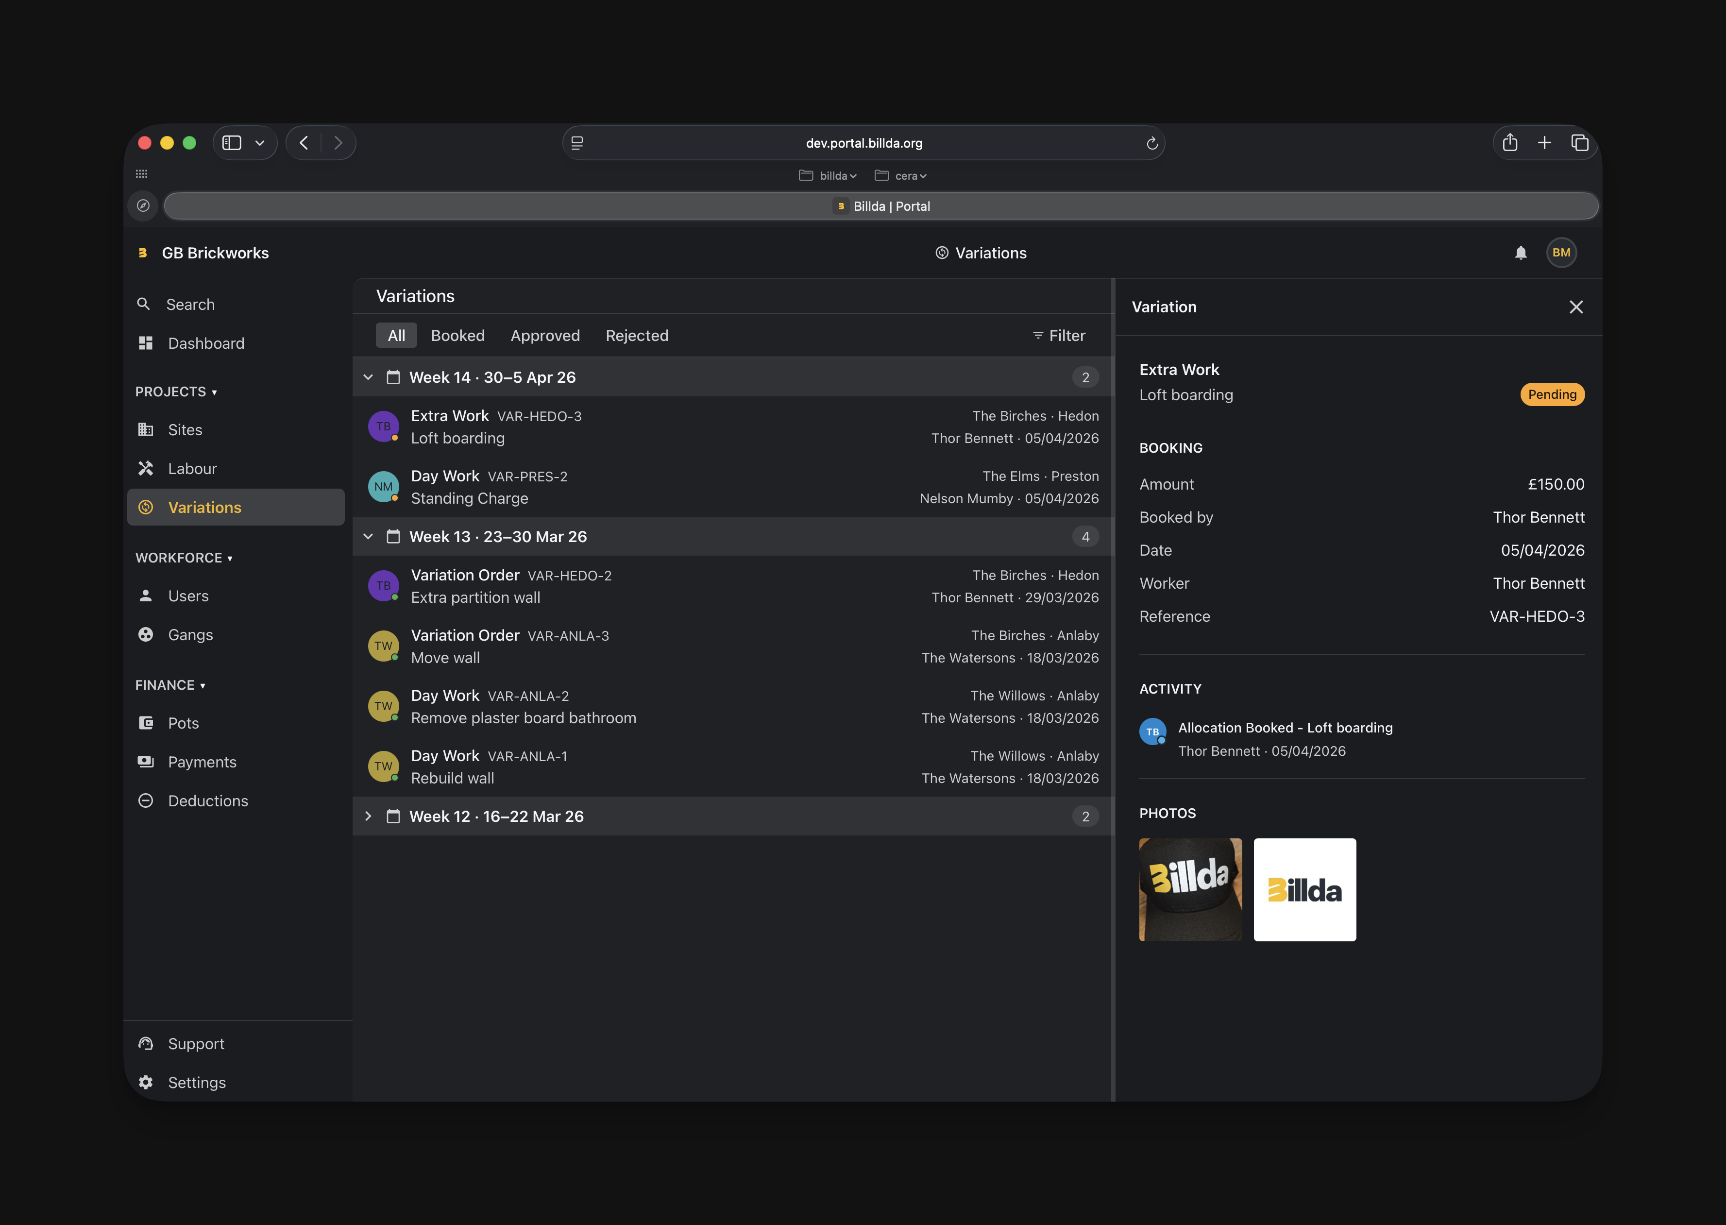The width and height of the screenshot is (1726, 1225).
Task: Reload page using the browser refresh icon
Action: click(1151, 143)
